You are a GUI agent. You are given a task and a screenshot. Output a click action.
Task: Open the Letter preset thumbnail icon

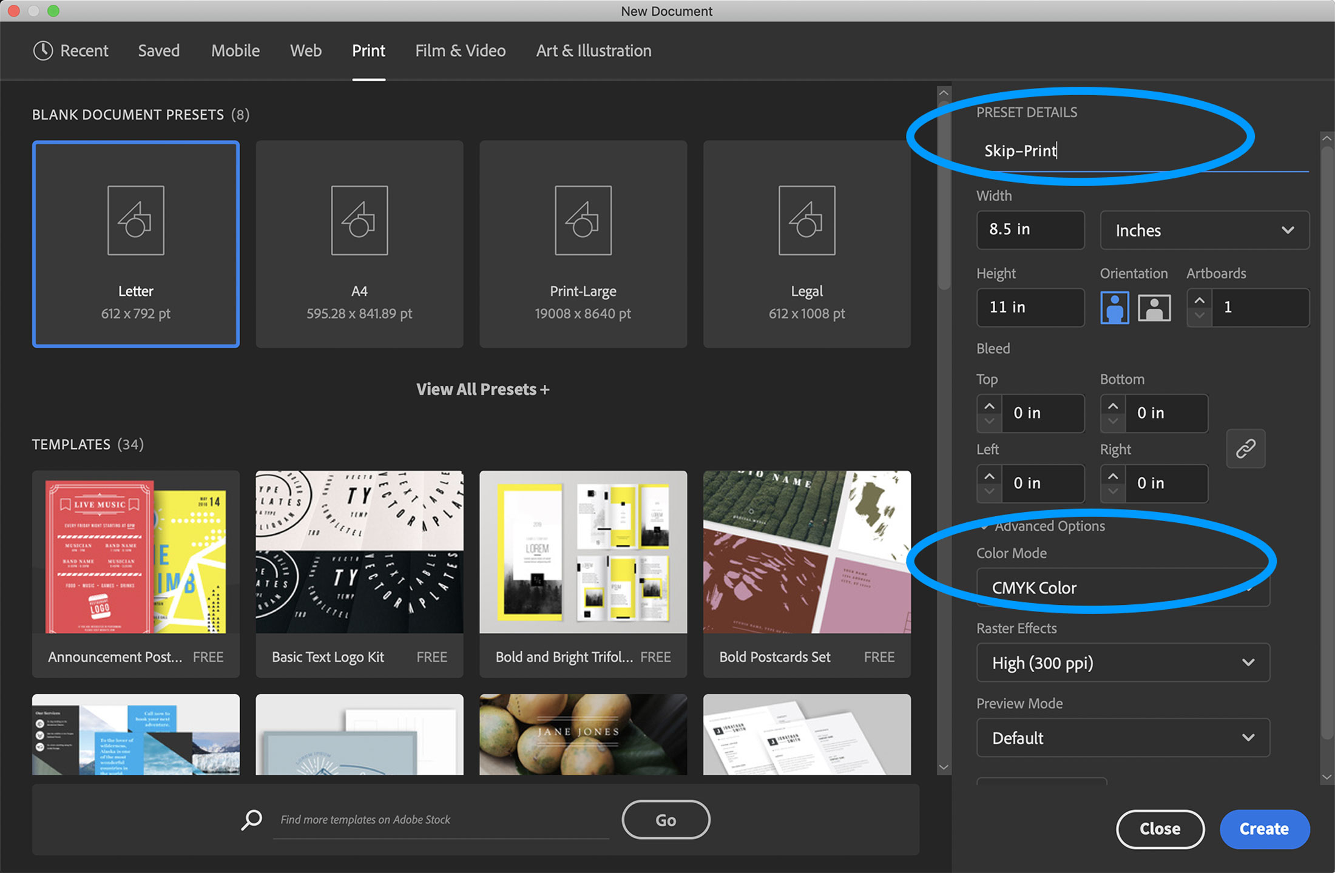[x=135, y=220]
